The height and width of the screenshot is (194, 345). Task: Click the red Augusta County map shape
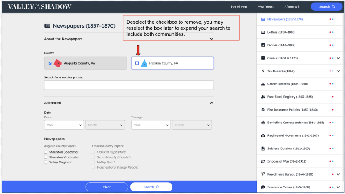[x=58, y=63]
